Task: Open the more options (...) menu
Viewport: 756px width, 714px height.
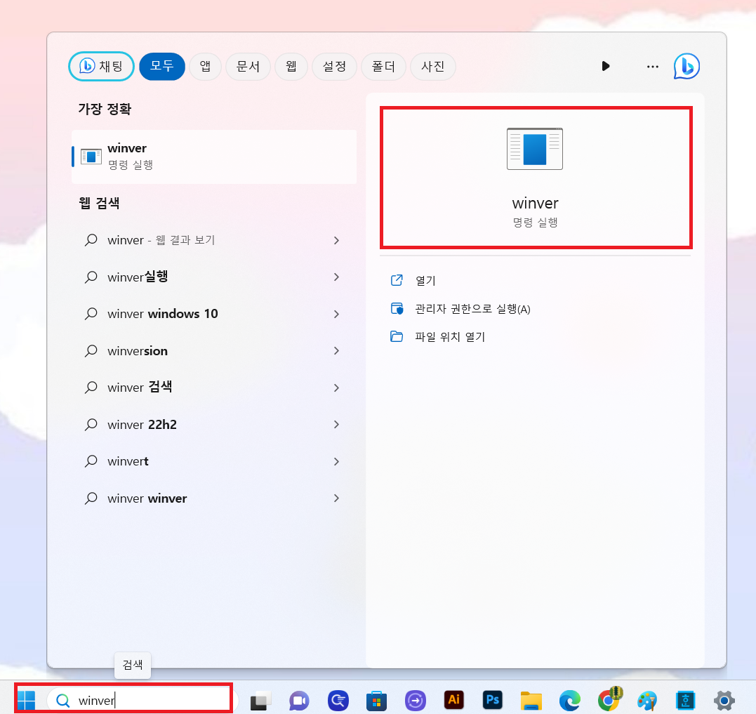Action: [652, 66]
